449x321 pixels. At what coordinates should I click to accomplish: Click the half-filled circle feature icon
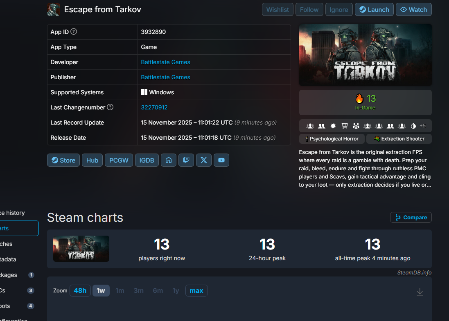tap(413, 126)
